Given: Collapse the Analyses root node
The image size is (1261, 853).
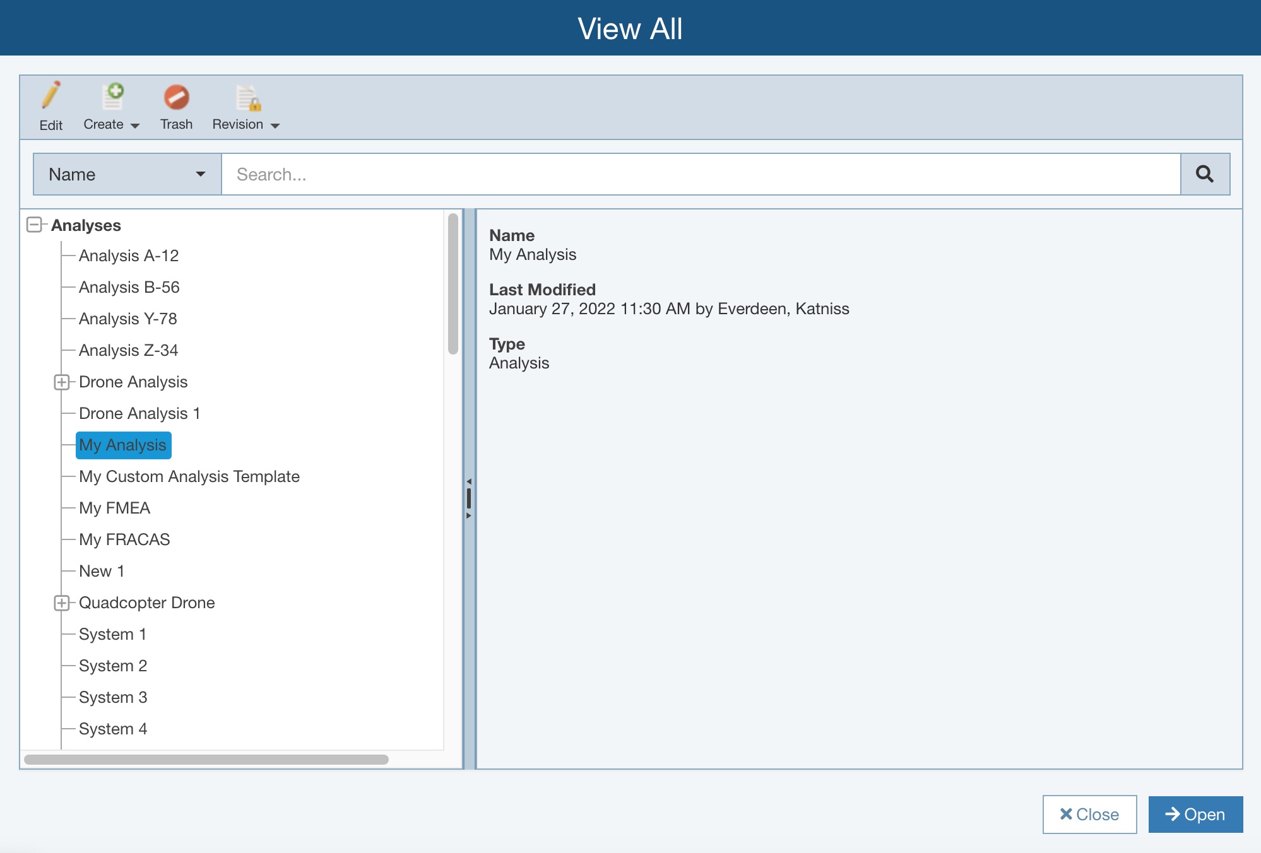Looking at the screenshot, I should pos(35,225).
